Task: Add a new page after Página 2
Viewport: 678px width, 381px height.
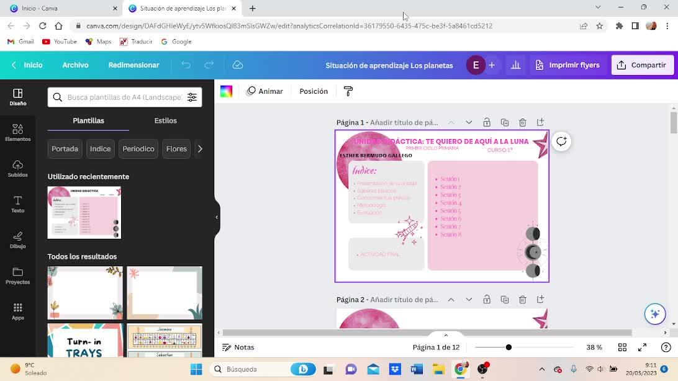Action: [541, 299]
